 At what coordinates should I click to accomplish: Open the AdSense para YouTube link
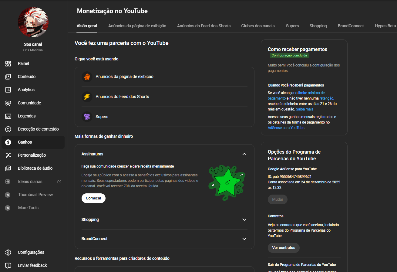(286, 128)
